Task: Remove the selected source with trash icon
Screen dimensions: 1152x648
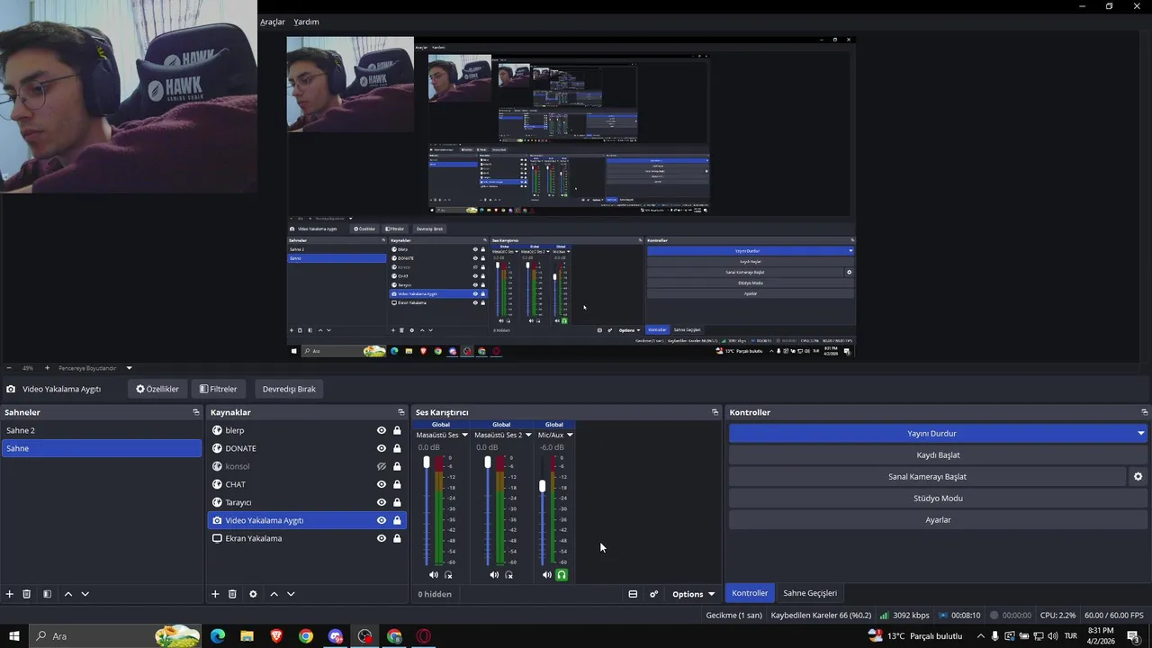Action: [x=232, y=594]
